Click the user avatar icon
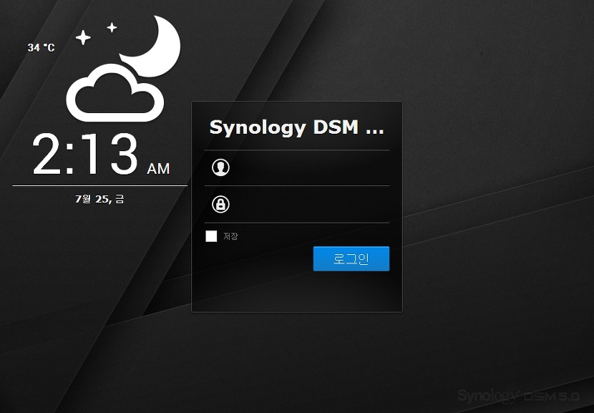Screen dimensions: 594x413 pyautogui.click(x=220, y=167)
